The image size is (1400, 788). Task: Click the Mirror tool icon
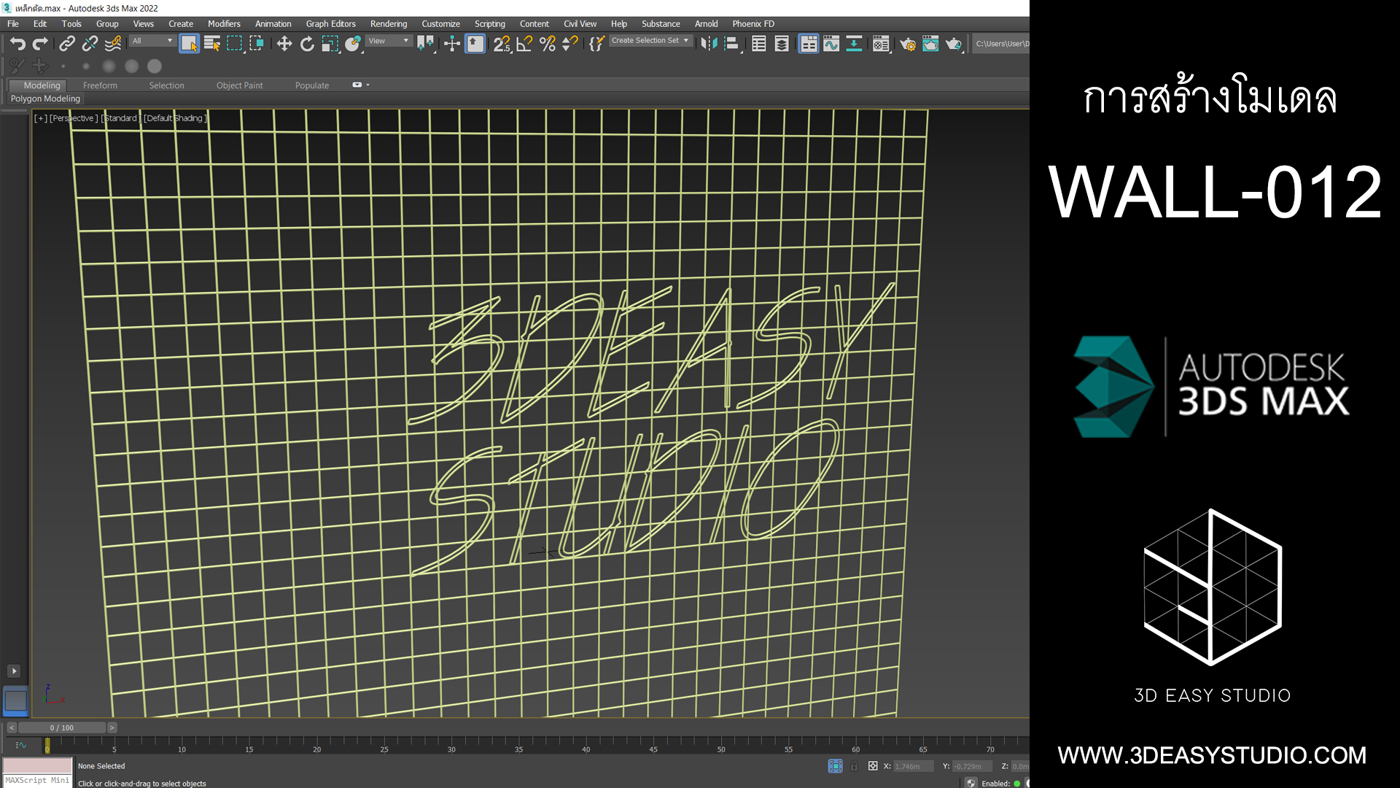(x=708, y=44)
